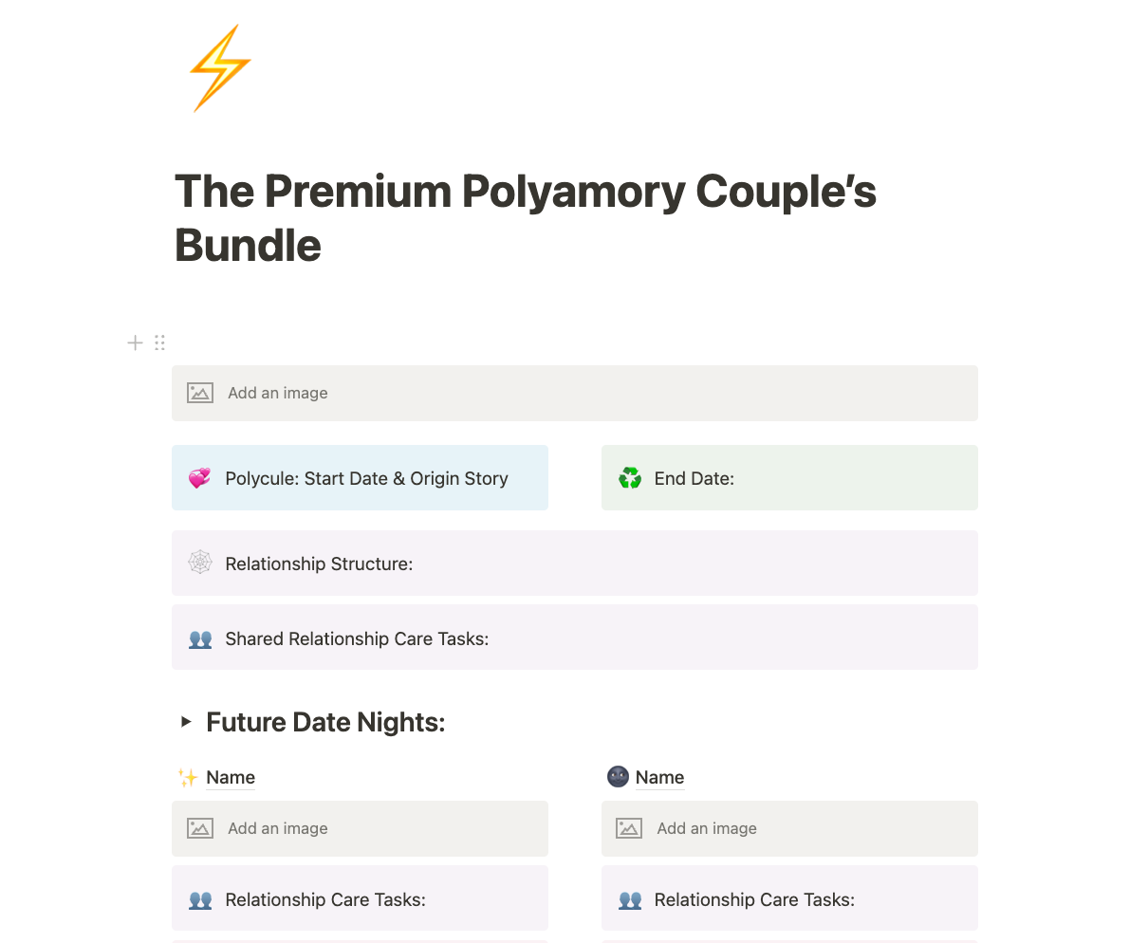The height and width of the screenshot is (943, 1148).
Task: Add an image under sparkles Name
Action: 360,828
